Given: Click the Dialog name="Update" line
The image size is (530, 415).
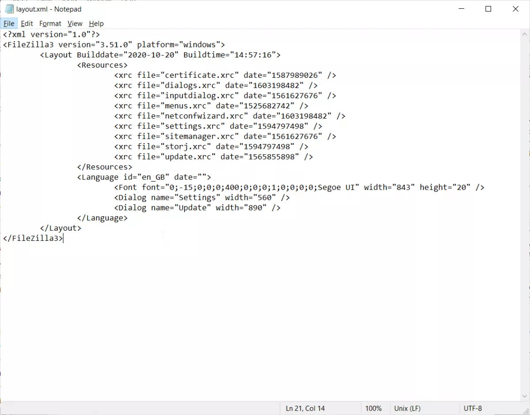Looking at the screenshot, I should point(198,208).
